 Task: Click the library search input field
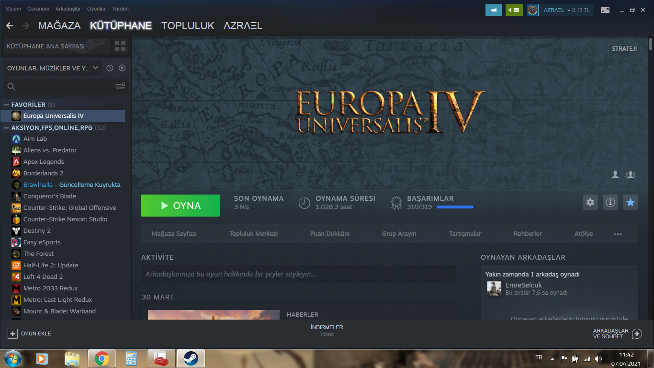tap(66, 87)
